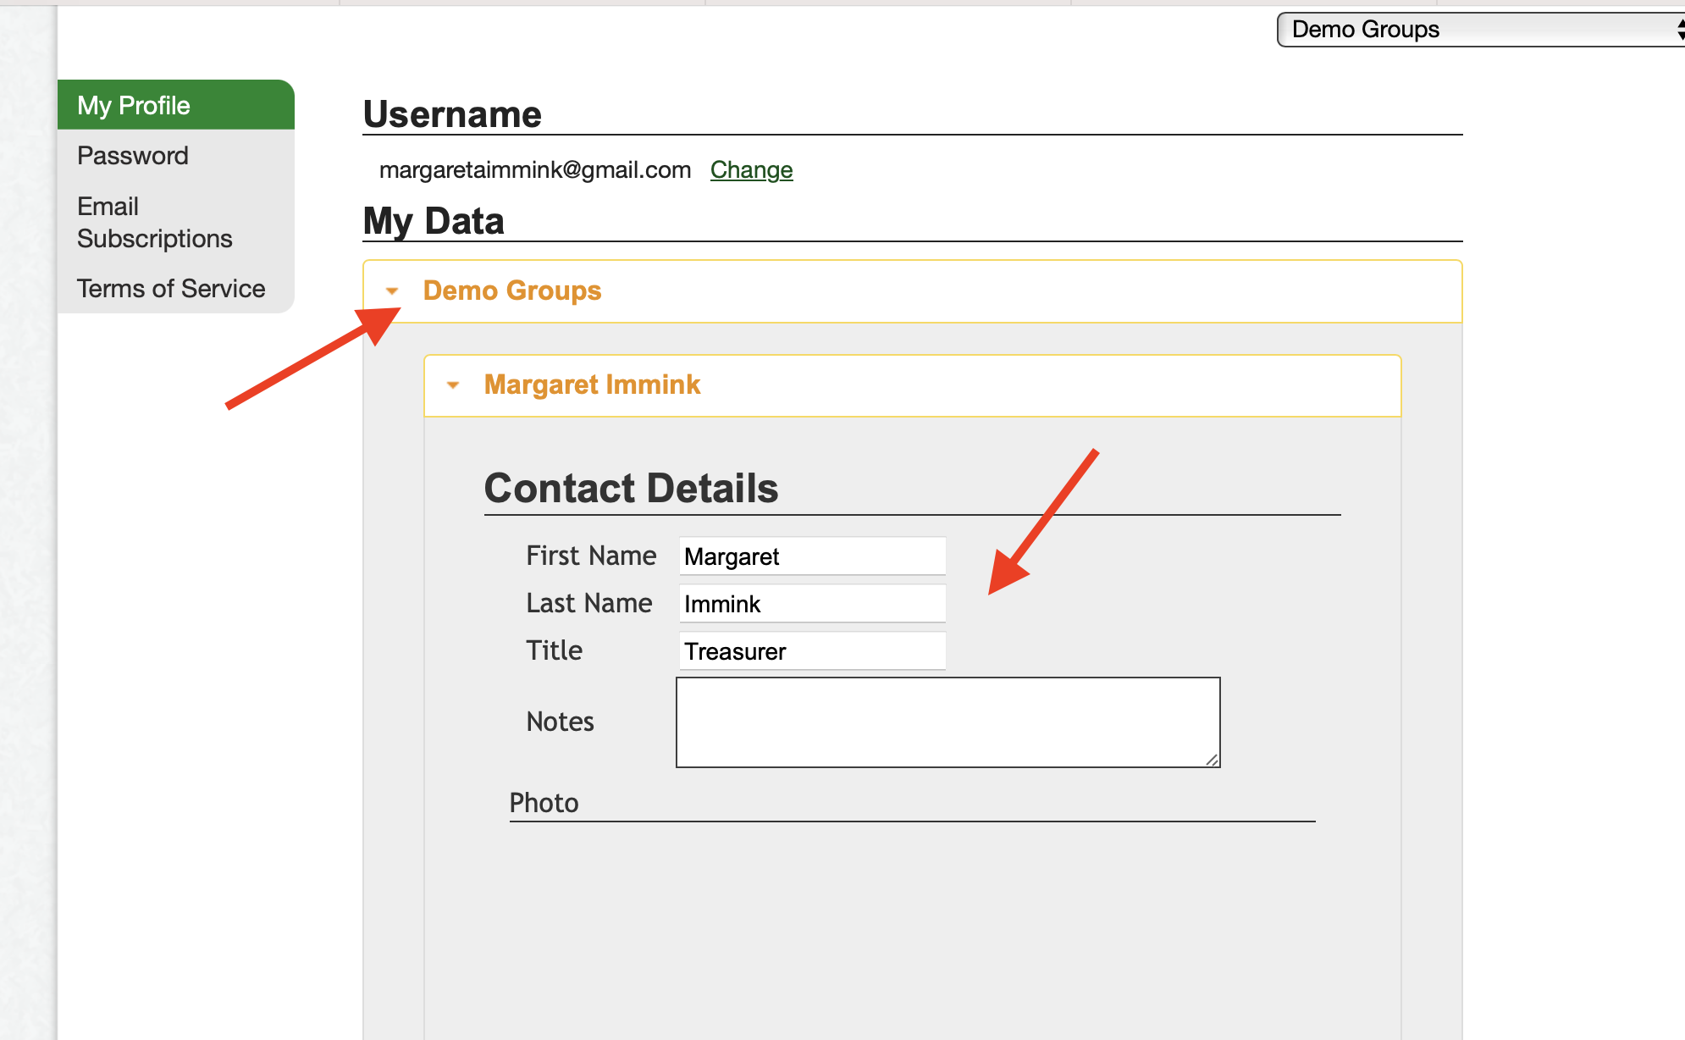This screenshot has width=1685, height=1040.
Task: Collapse the Margaret Immink section
Action: (x=454, y=384)
